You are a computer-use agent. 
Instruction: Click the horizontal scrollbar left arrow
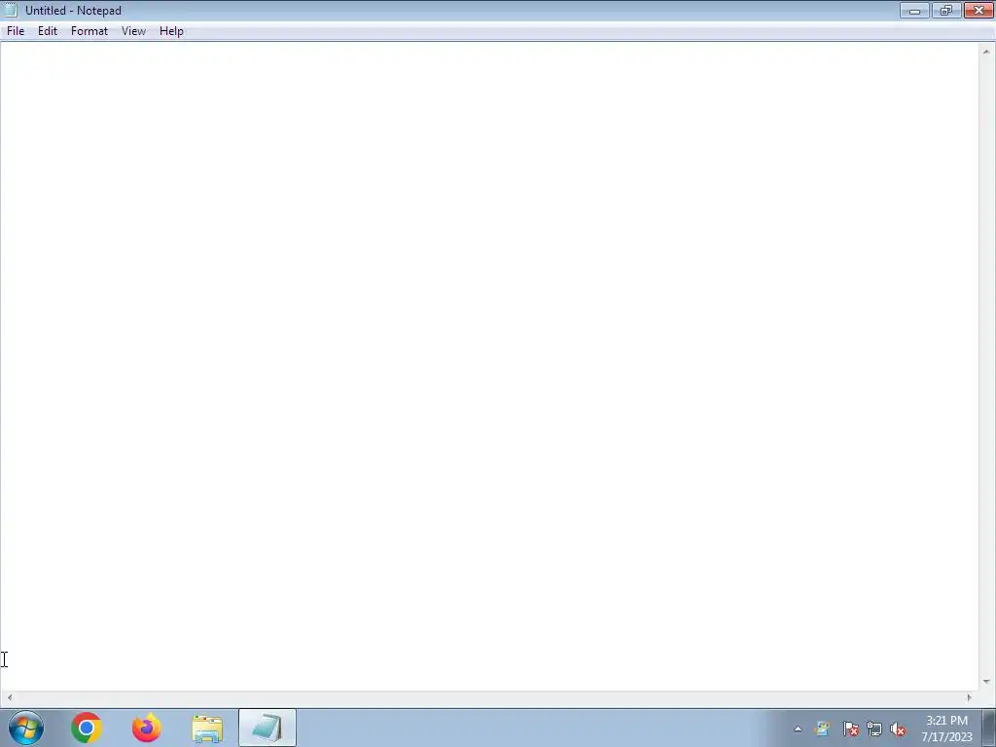click(10, 697)
